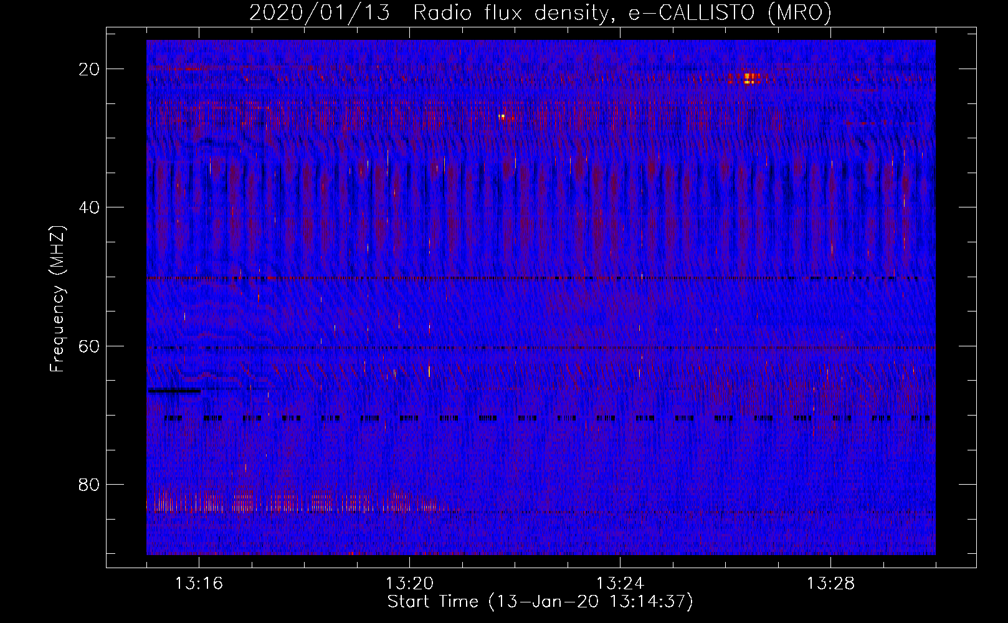Click the plot title showing 2020/01/13 e-CALLISTO
The height and width of the screenshot is (623, 1008).
click(x=540, y=13)
